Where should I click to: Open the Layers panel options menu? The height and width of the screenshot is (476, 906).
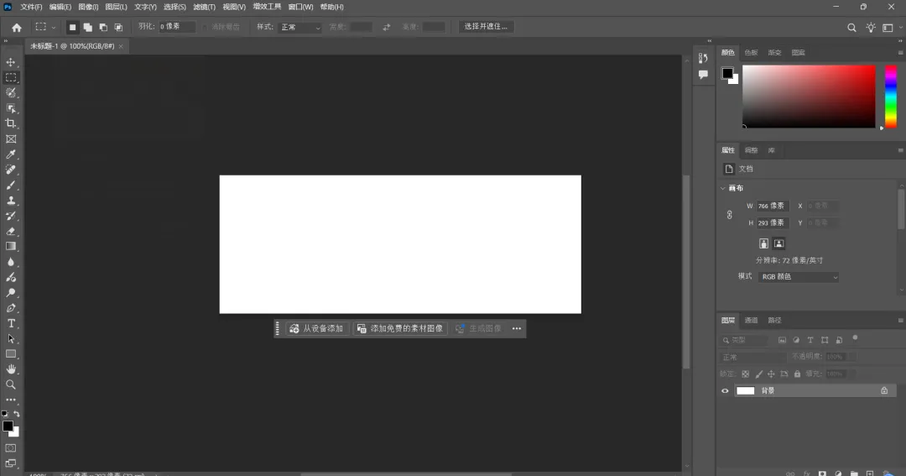tap(900, 321)
